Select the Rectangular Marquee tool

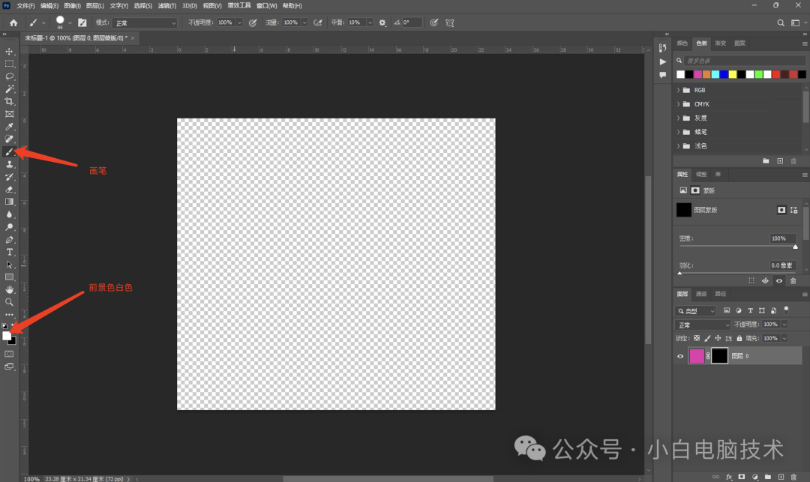(x=9, y=64)
